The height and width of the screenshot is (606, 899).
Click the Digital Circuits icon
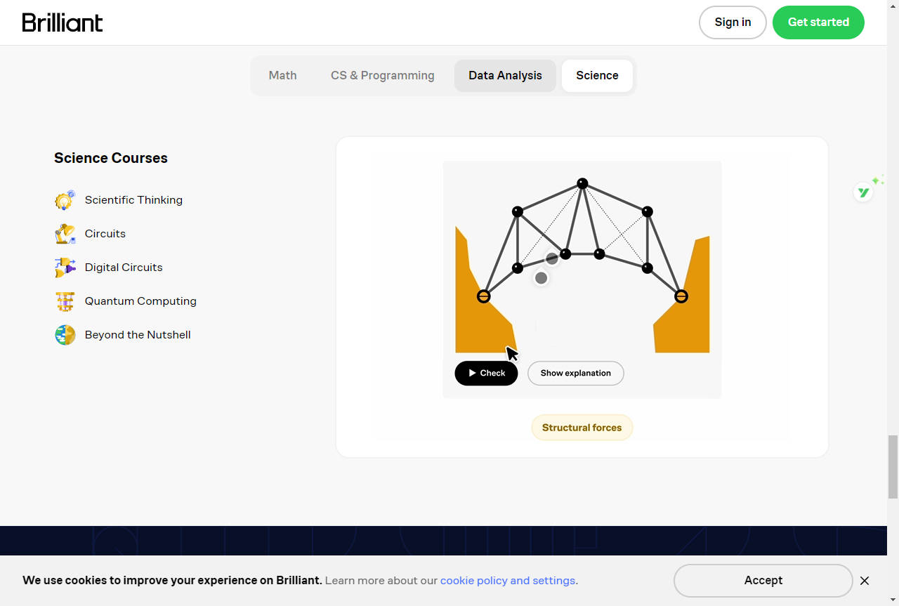(x=65, y=268)
